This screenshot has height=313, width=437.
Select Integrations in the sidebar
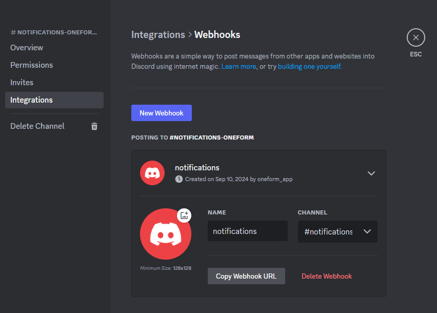click(31, 100)
